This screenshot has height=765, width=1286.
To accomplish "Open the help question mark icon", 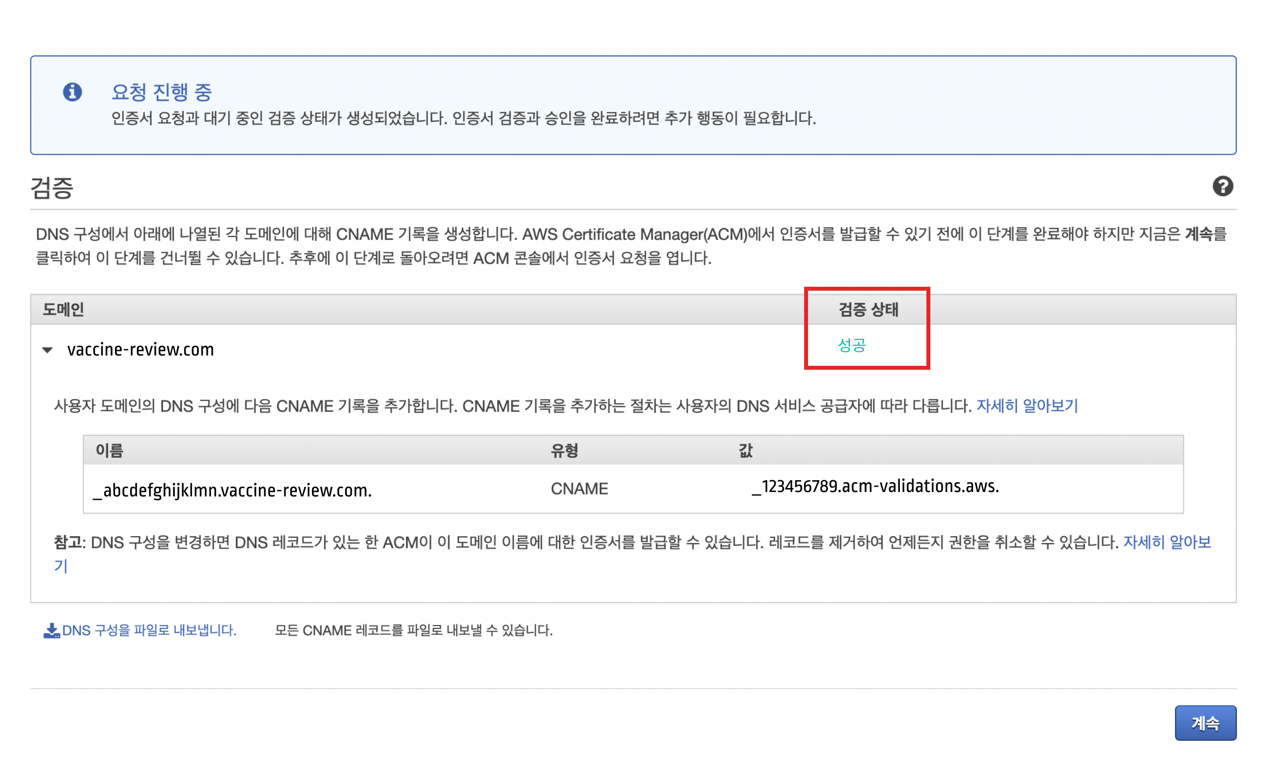I will coord(1222,186).
